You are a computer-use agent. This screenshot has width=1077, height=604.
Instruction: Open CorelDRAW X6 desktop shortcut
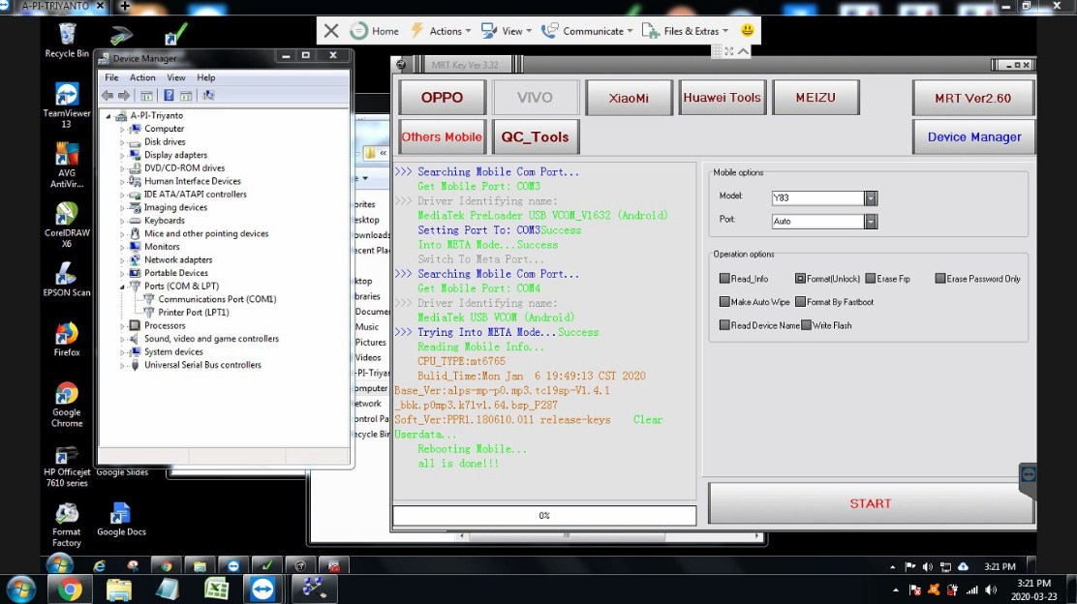pyautogui.click(x=67, y=225)
